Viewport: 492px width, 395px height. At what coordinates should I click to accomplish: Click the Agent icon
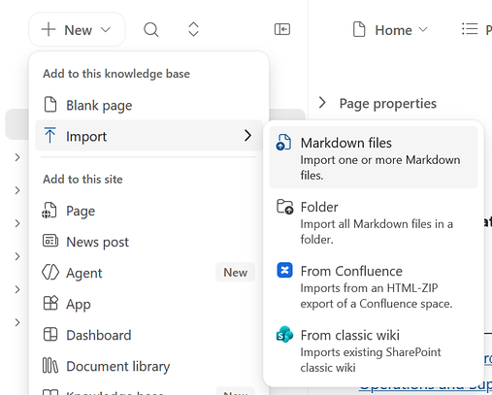point(50,272)
